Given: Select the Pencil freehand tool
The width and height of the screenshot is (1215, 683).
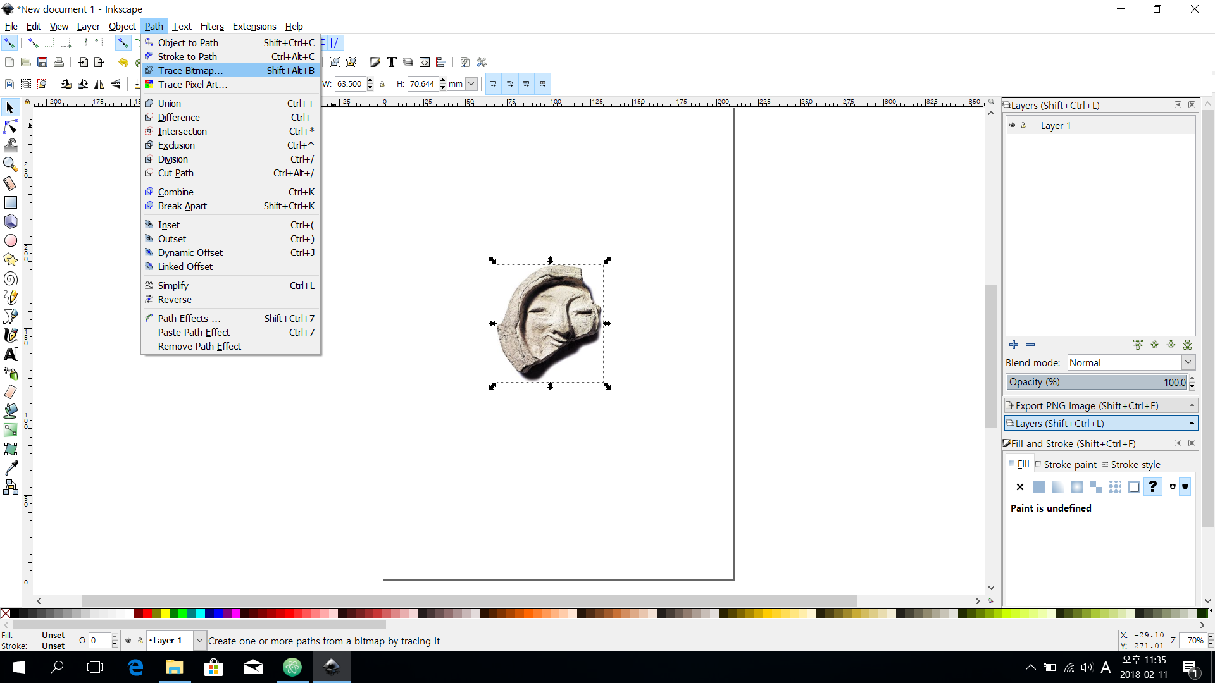Looking at the screenshot, I should click(x=10, y=297).
